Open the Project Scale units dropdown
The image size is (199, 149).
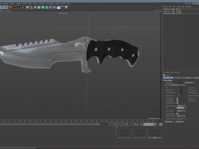pyautogui.click(x=189, y=83)
